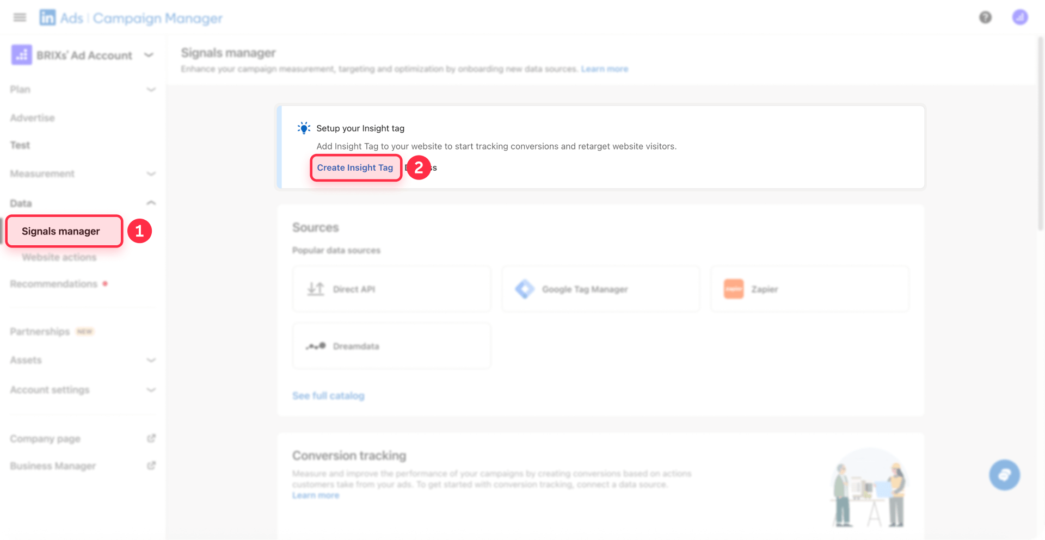This screenshot has height=540, width=1045.
Task: Click the BRIXs' Ad Account external link icon
Action: [x=149, y=55]
